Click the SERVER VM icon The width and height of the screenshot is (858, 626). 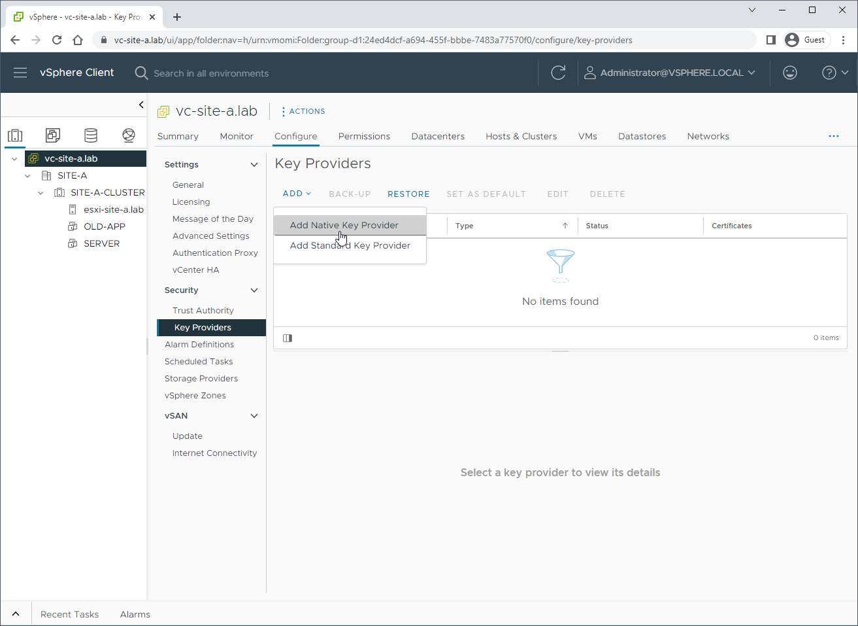pos(73,243)
